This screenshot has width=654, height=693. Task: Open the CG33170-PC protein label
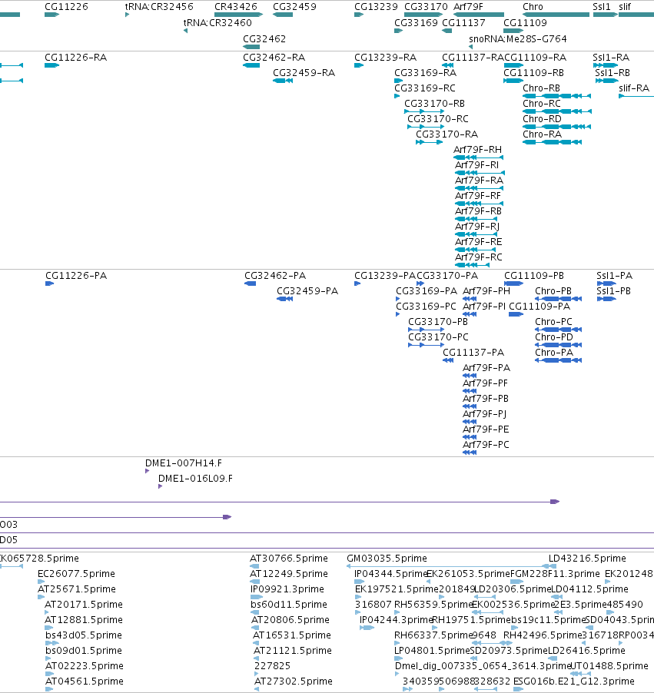pos(438,337)
